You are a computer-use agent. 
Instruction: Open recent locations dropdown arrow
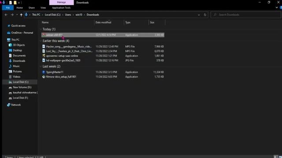(17, 15)
